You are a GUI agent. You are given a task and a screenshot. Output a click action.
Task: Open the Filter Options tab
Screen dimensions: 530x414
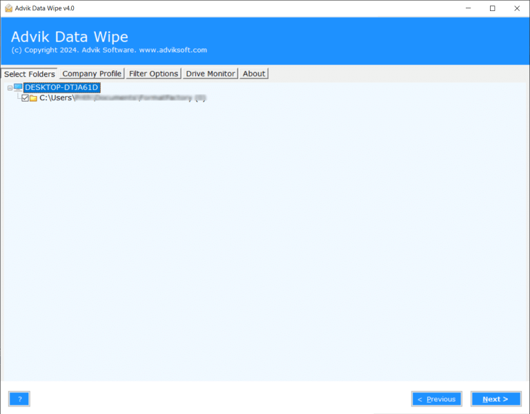pos(153,73)
